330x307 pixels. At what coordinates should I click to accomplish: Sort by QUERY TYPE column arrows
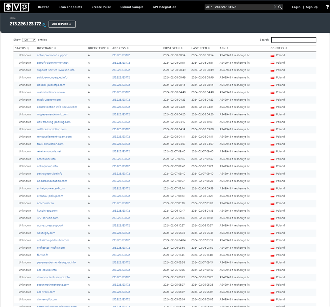click(x=108, y=48)
